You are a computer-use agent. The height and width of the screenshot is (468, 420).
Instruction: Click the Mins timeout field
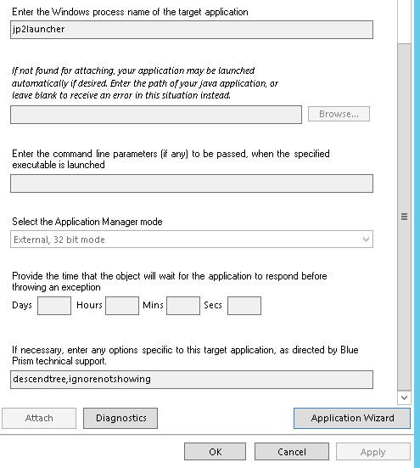pyautogui.click(x=183, y=306)
